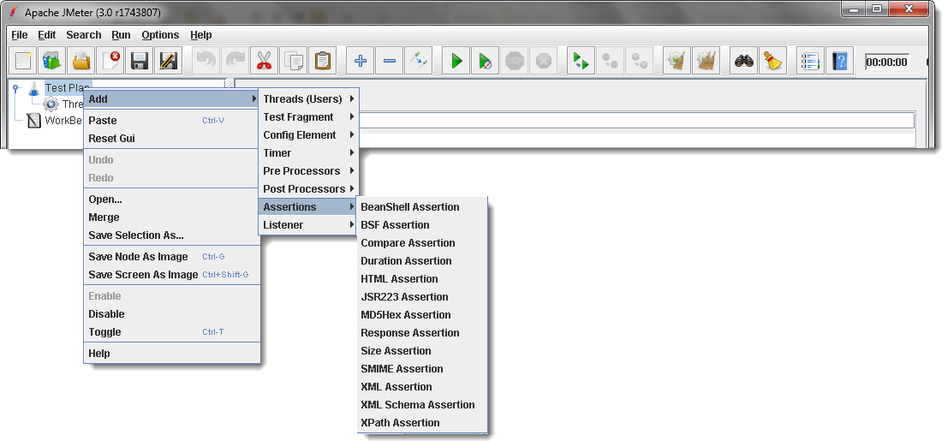Expand Config Element submenu

[x=309, y=135]
